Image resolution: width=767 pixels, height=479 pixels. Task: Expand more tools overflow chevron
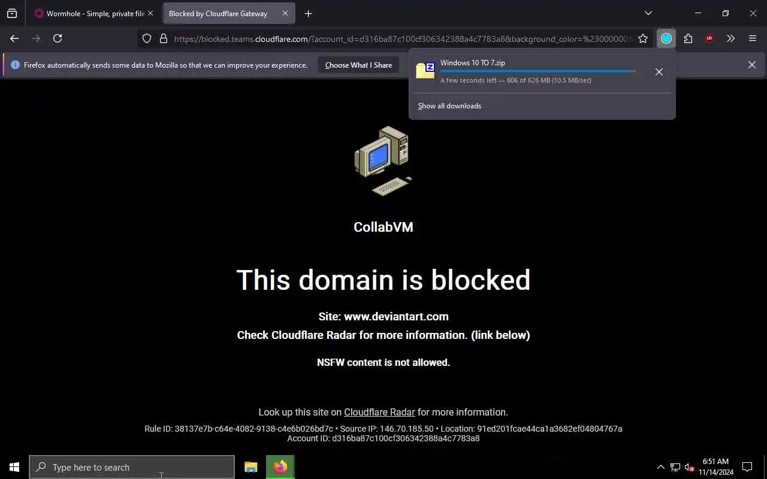[x=730, y=38]
